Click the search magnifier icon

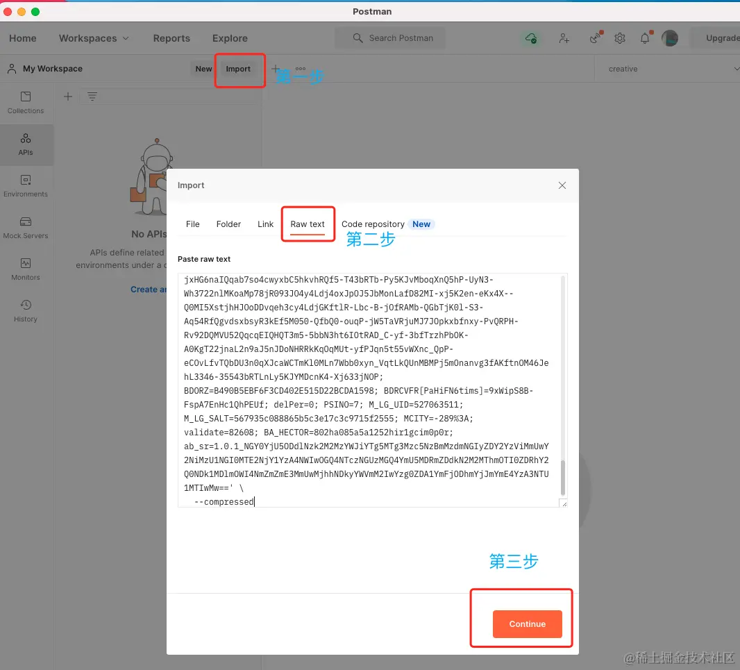(358, 37)
